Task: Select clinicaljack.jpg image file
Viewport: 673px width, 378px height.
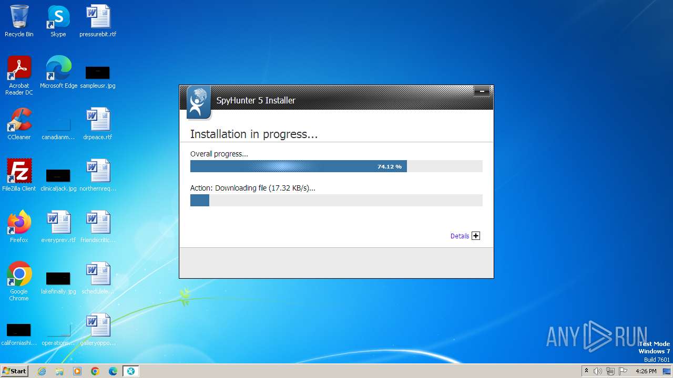Action: pos(58,180)
